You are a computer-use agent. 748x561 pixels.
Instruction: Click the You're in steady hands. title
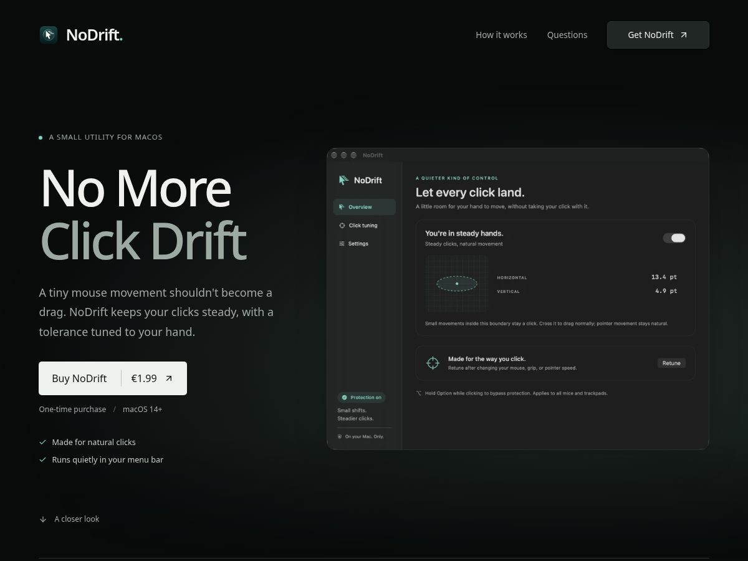click(464, 233)
